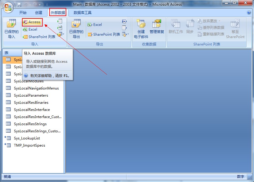This screenshot has height=182, width=254.
Task: Select the linked TMP_ImportSpecs table
Action: (33, 145)
